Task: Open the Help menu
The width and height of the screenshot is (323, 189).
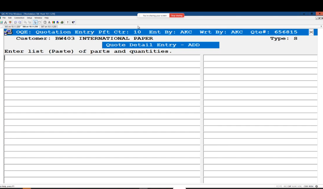Action: coord(46,18)
